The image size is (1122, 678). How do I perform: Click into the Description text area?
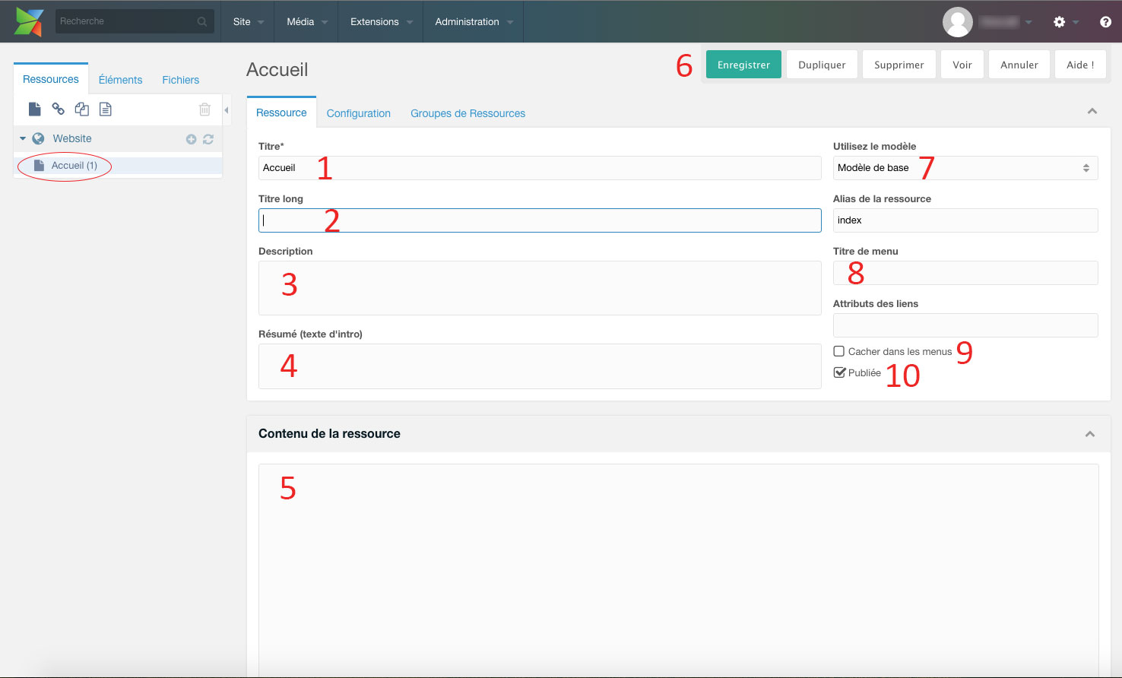[x=540, y=288]
